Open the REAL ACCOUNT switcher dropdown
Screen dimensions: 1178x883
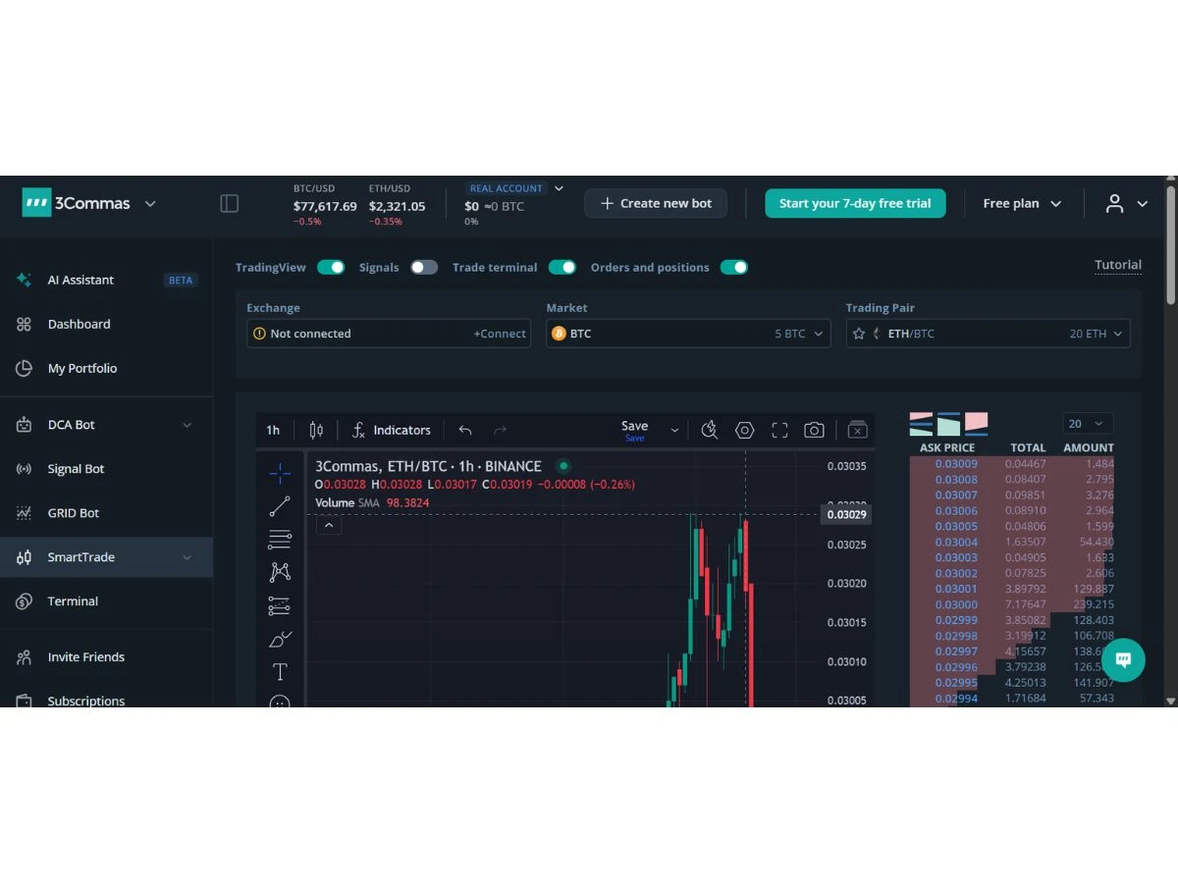coord(516,188)
